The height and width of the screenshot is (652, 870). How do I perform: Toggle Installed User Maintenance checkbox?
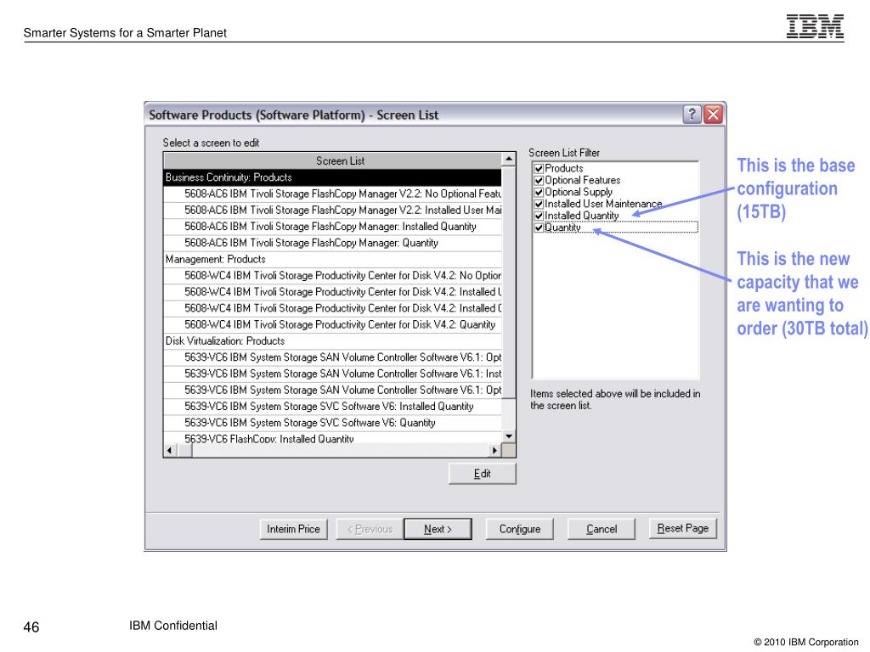538,204
